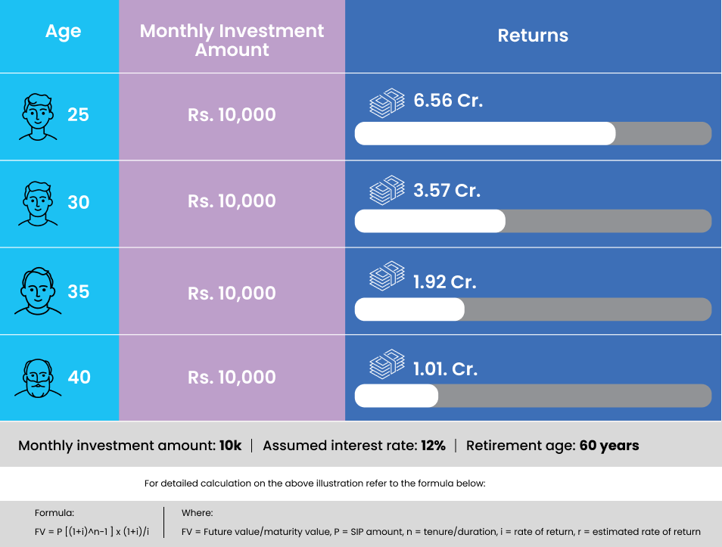Click the money stack icon beside 6.56 Cr.

387,102
